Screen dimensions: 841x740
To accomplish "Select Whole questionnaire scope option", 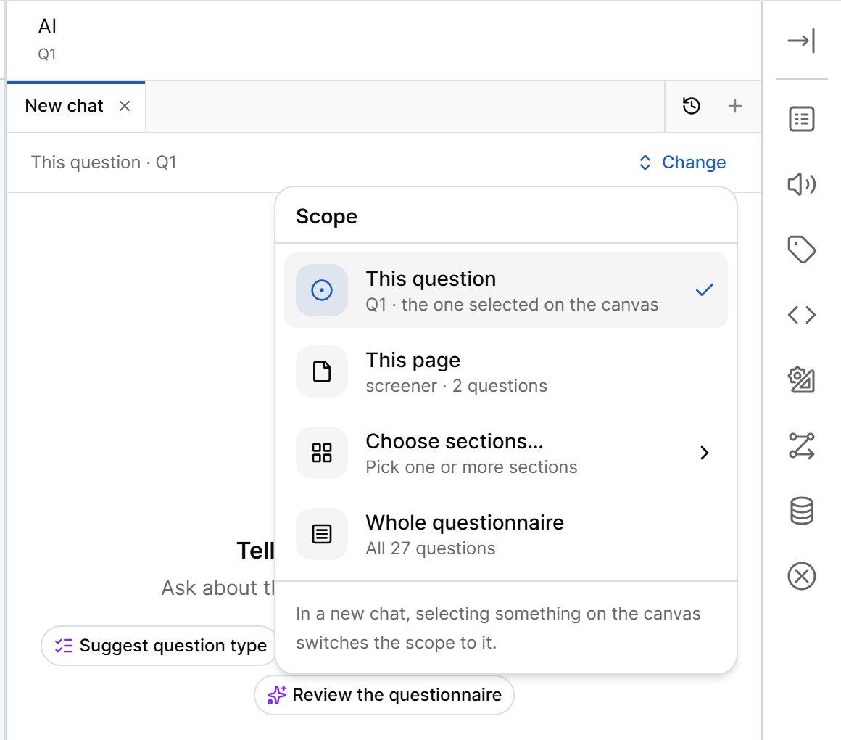I will point(506,534).
